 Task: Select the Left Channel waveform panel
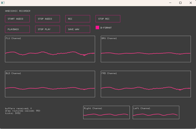tap(156, 112)
